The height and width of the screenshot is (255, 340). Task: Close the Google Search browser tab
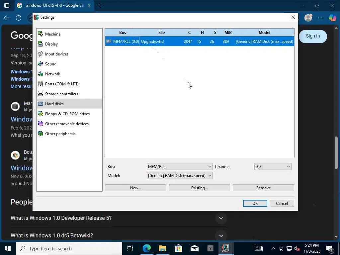[x=89, y=5]
